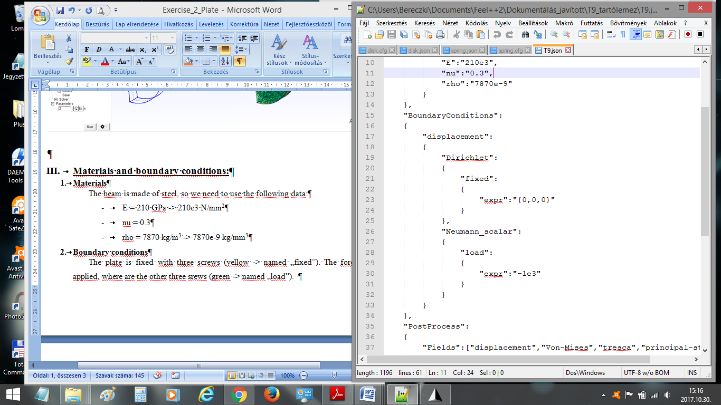Toggle justified paragraph alignment in Word
721x405 pixels.
coord(225,50)
